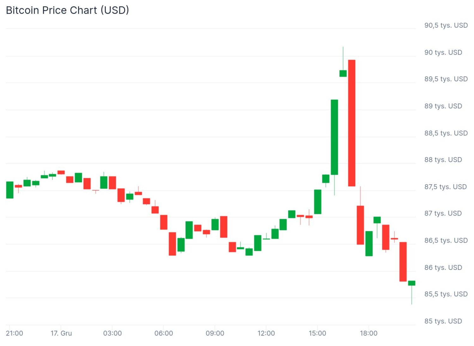474x346 pixels.
Task: Select the 09:00 time axis label
Action: coord(215,333)
